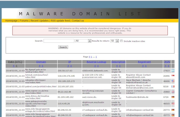Select IP address 212.69.187.101
Viewport: 180px width, 117px height.
pyautogui.click(x=66, y=86)
